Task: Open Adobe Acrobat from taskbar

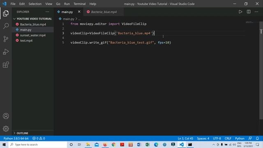Action: point(122,144)
